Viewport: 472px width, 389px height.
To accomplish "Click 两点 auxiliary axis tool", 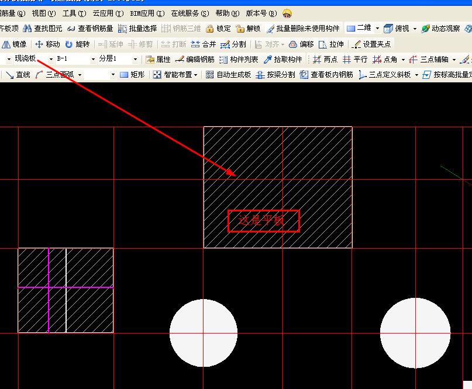I will coord(325,60).
